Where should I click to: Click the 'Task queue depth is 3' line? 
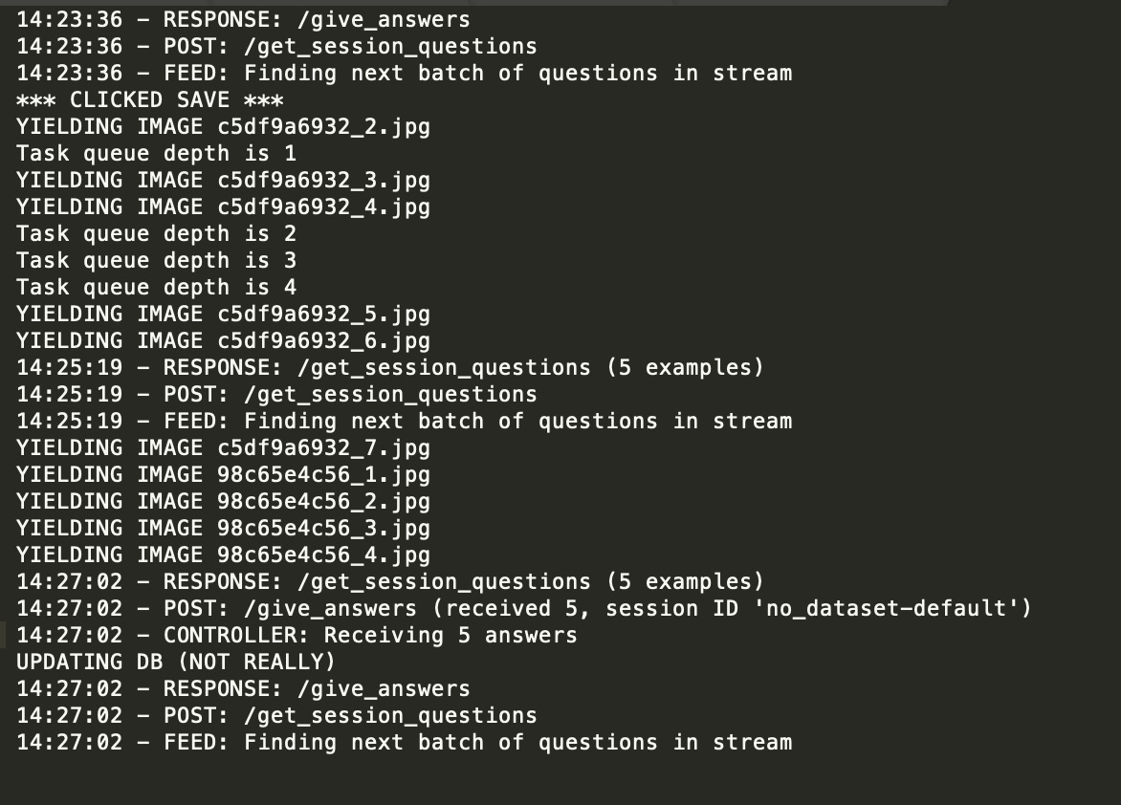pos(157,261)
